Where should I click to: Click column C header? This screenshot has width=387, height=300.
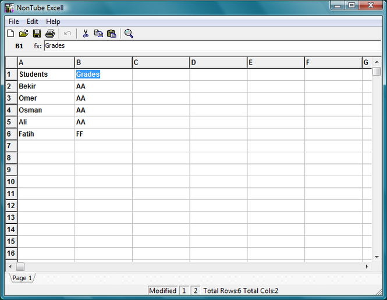[x=161, y=63]
